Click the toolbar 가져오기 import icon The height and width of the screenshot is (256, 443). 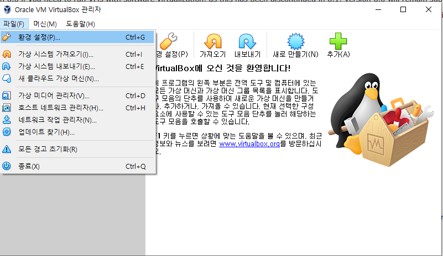coord(213,41)
